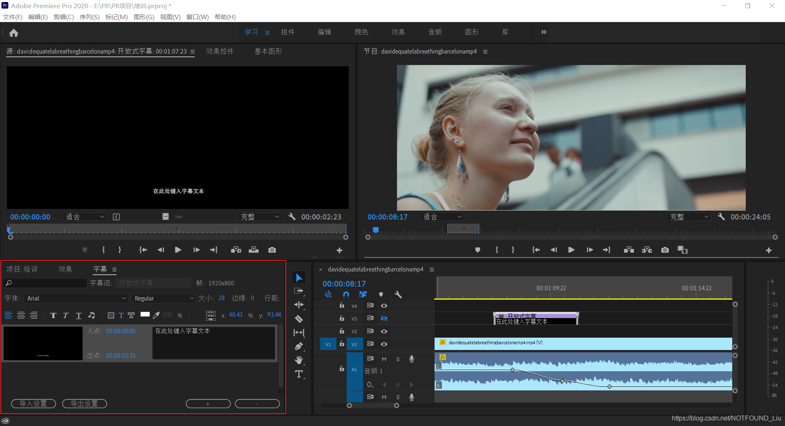Viewport: 785px width, 426px height.
Task: Open program monitor panel menu
Action: (485, 52)
